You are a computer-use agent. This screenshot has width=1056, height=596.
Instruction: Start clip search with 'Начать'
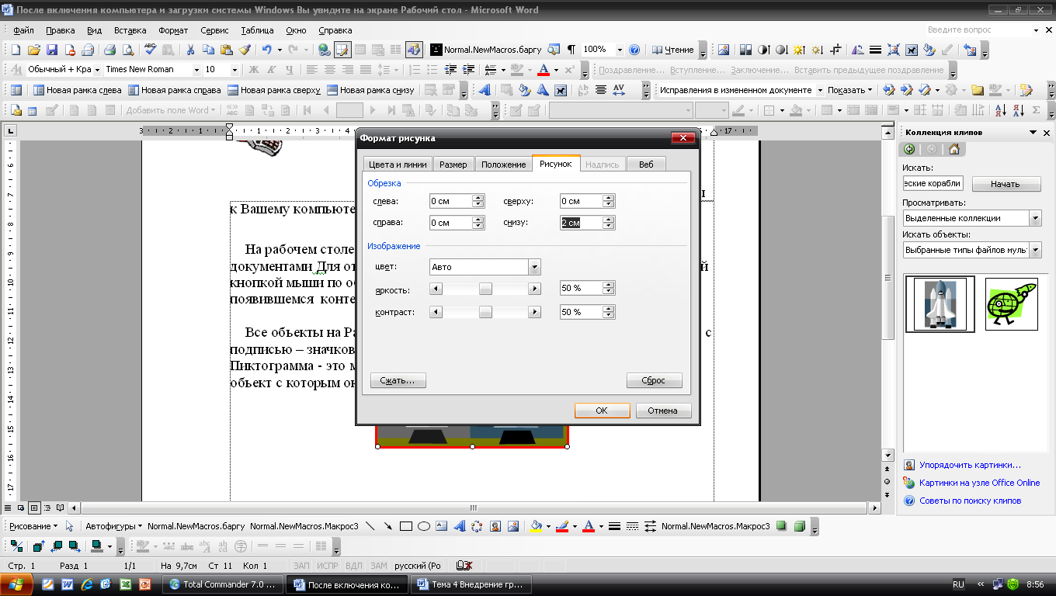tap(1006, 184)
